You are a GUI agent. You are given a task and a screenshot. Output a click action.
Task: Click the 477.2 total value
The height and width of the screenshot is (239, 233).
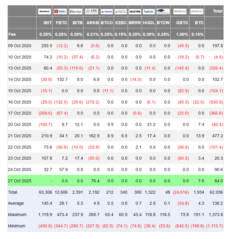[217, 136]
